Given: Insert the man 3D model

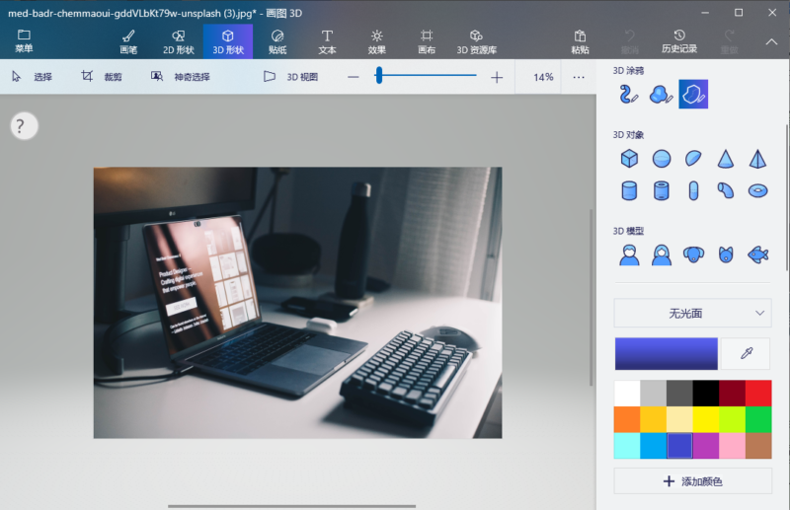Looking at the screenshot, I should tap(629, 255).
